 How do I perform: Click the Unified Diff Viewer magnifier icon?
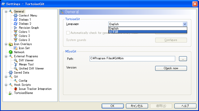click(16, 68)
